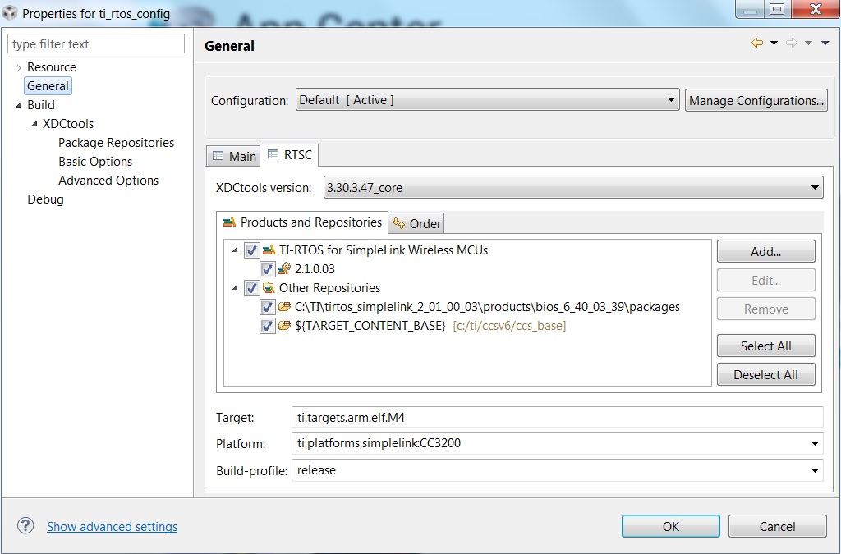Select the C:\TI\tirtos_simplelink bios packages row
Screen dimensions: 841x554
coord(487,307)
